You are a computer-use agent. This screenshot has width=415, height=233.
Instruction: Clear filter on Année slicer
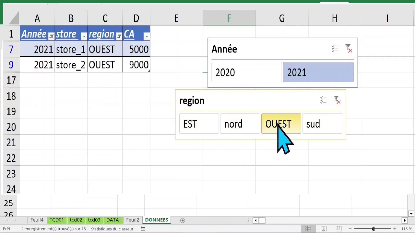[349, 49]
